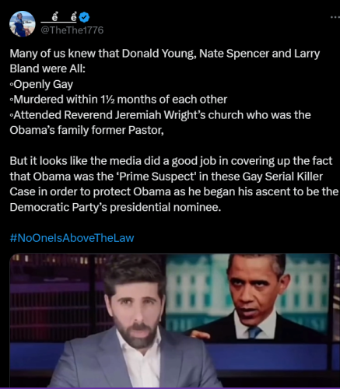Click the blue verified checkmark badge
This screenshot has width=340, height=389.
pyautogui.click(x=84, y=17)
